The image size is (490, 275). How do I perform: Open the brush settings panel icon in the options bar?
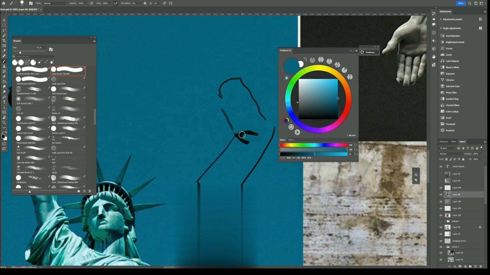coord(31,3)
